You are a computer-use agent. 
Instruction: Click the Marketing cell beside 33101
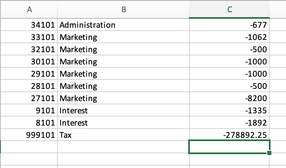point(123,37)
